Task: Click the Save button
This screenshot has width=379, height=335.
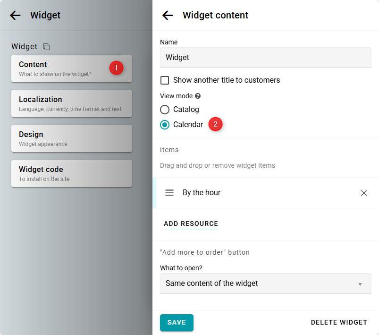Action: click(177, 323)
